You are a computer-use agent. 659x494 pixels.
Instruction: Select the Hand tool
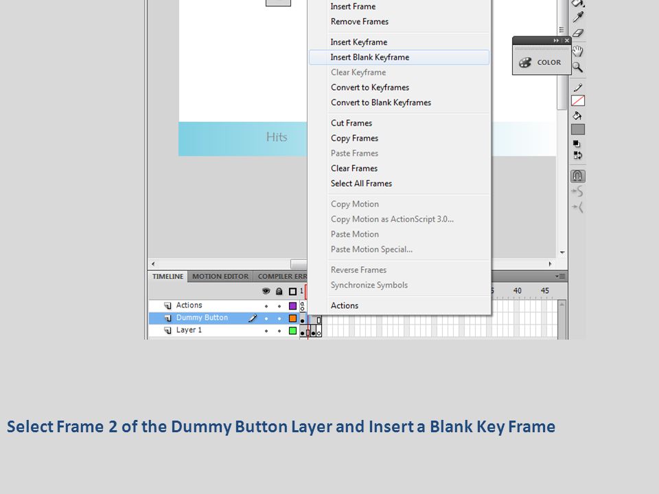(578, 51)
